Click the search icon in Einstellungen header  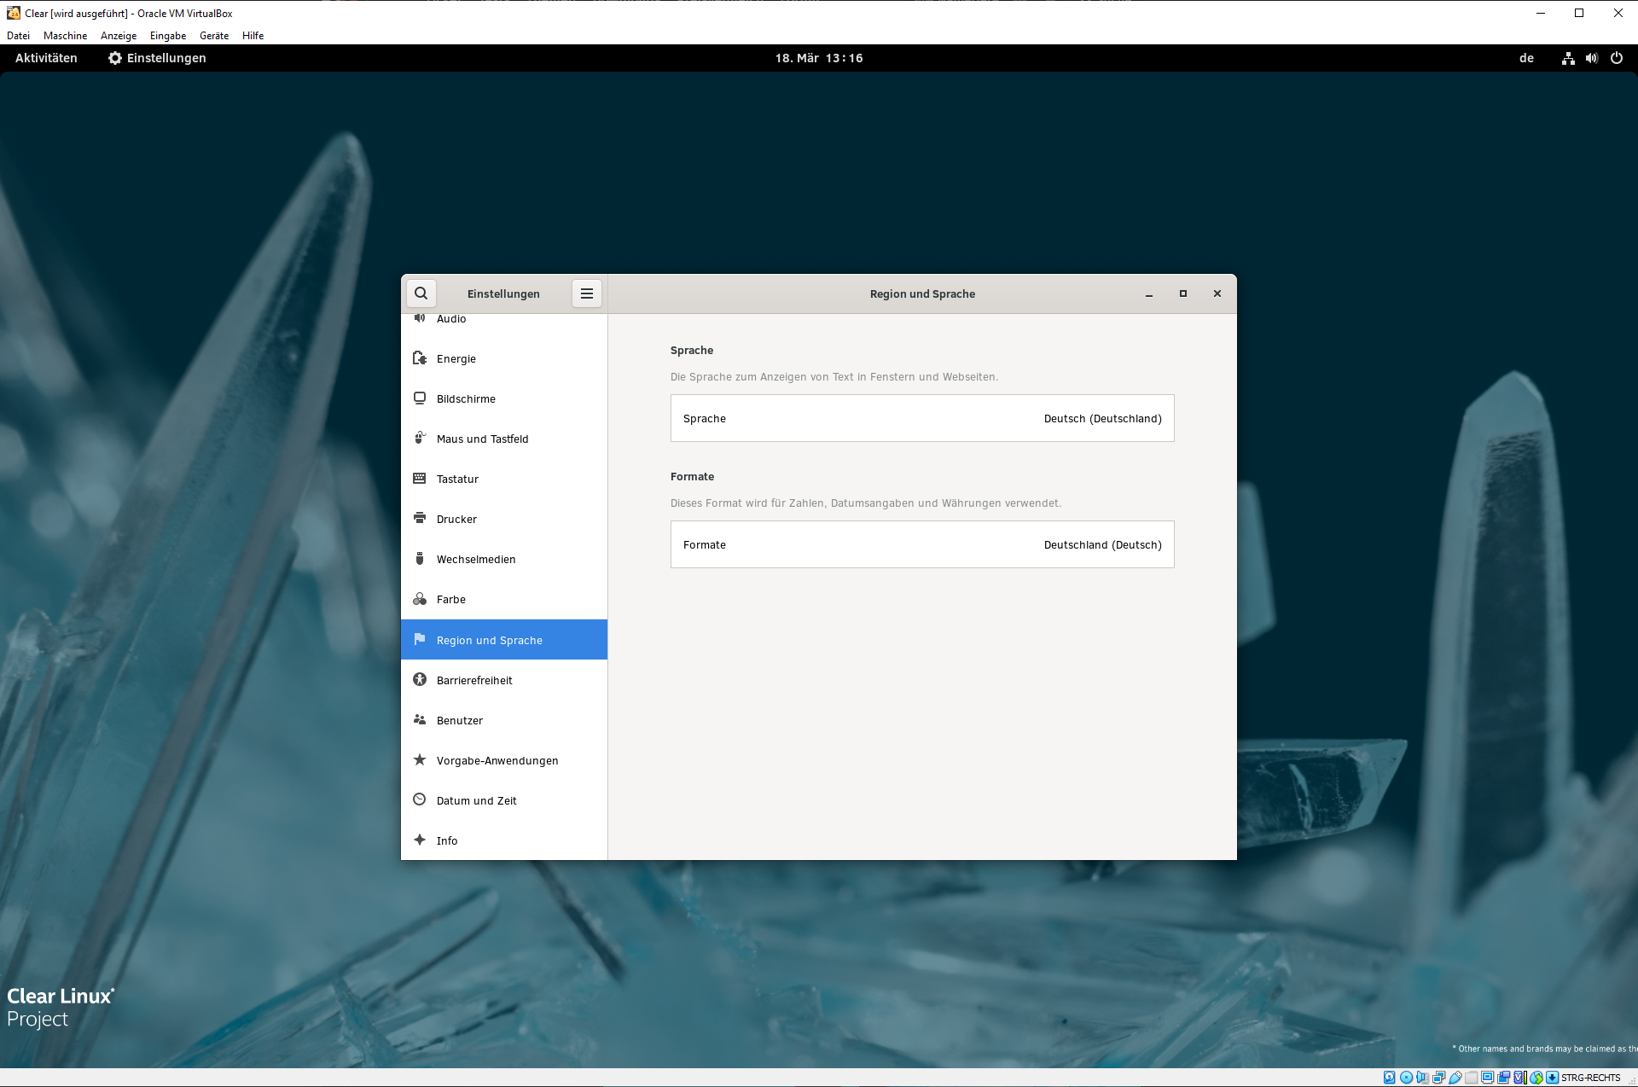pyautogui.click(x=421, y=294)
